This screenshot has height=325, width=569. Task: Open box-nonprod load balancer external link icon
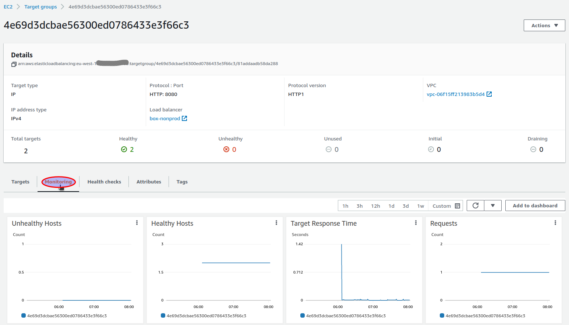(x=184, y=118)
